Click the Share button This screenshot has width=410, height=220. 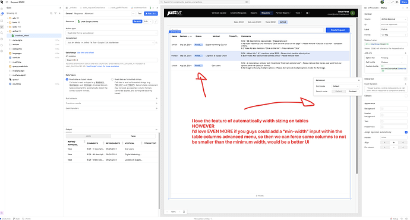coord(404,2)
